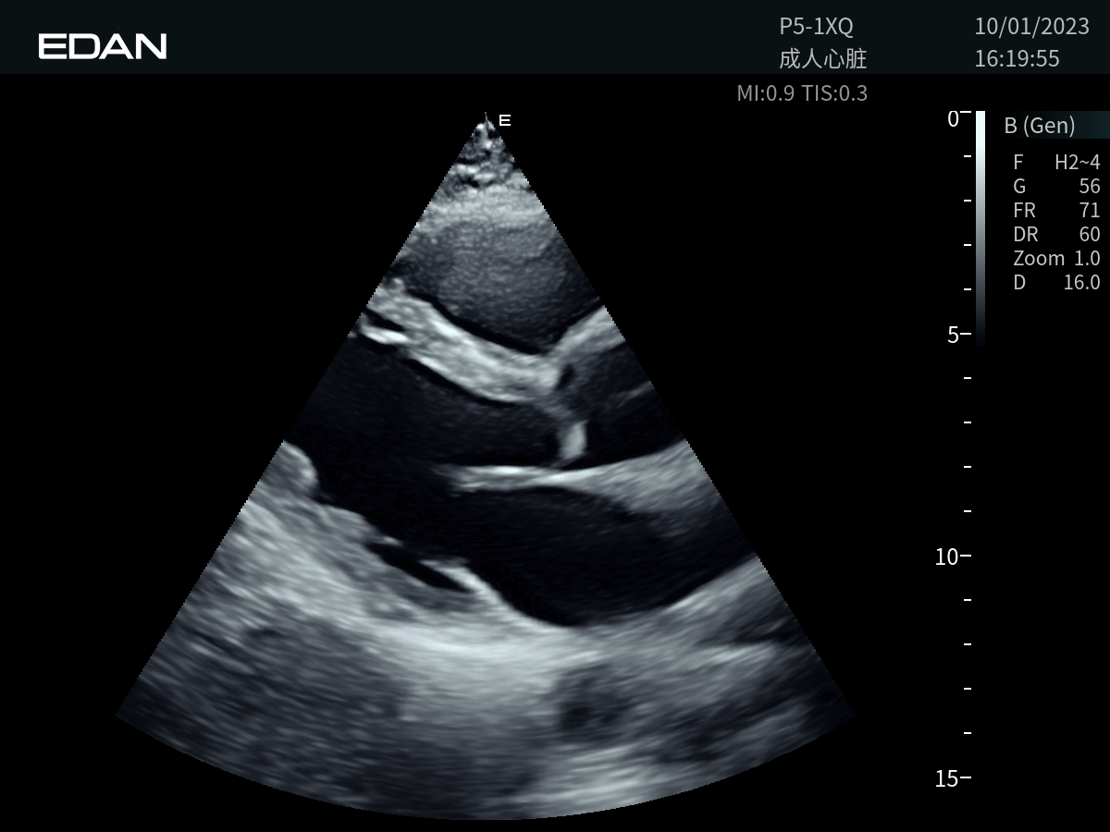
Task: Select the depth D 16.0 parameter
Action: coord(1056,283)
